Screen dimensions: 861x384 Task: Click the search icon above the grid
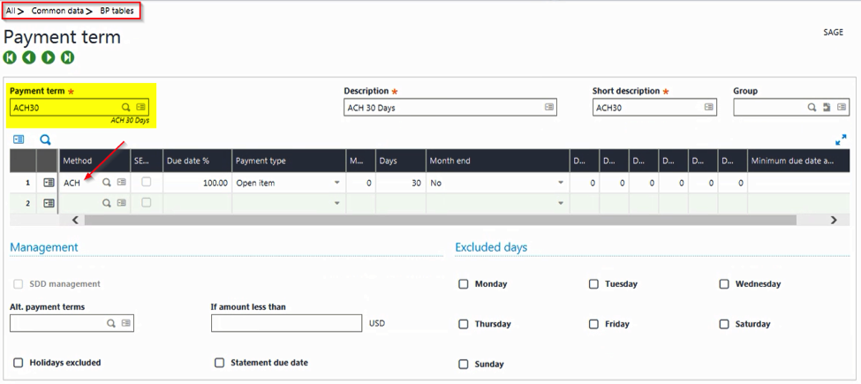[45, 139]
